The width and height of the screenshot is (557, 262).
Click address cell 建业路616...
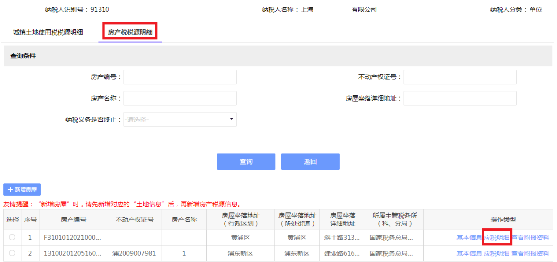click(x=342, y=253)
